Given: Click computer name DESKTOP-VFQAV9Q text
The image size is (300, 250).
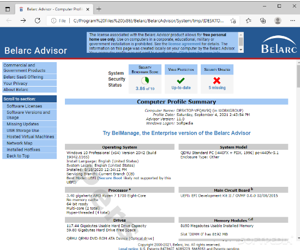Looking at the screenshot, I should [x=194, y=111].
